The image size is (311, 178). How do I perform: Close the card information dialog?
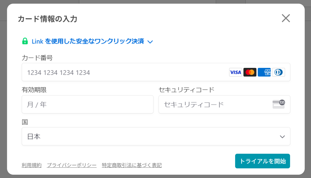pyautogui.click(x=286, y=18)
